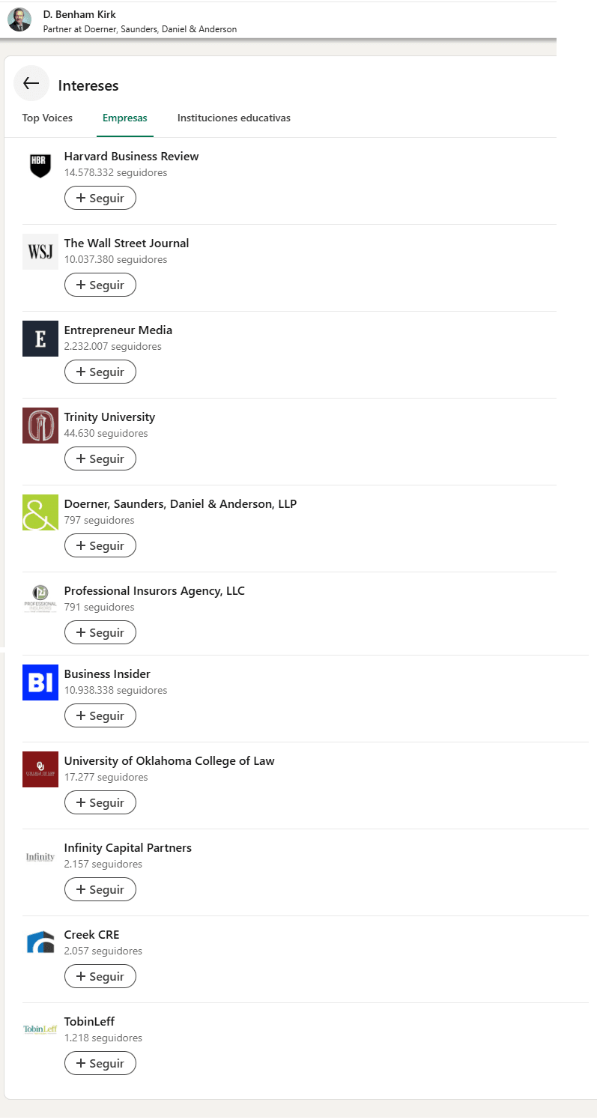The image size is (597, 1120).
Task: Follow Harvard Business Review with Seguir
Action: (x=100, y=199)
